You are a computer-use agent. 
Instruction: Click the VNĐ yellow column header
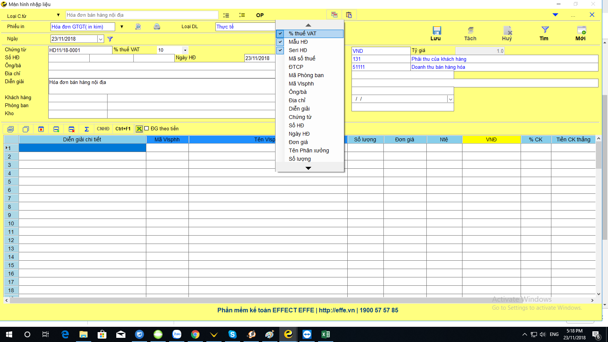point(491,139)
